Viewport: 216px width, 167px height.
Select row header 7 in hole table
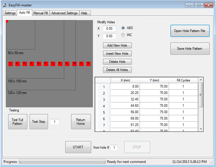[x=103, y=125]
